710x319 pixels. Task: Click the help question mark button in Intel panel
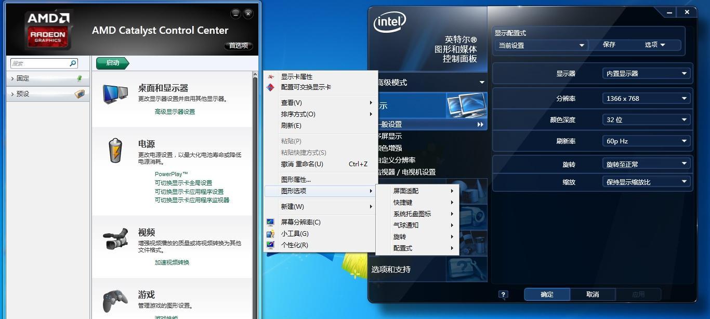pos(503,295)
